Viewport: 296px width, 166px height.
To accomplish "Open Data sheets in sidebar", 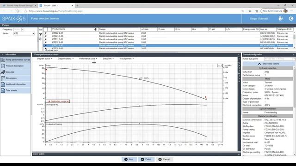I will tap(15, 90).
